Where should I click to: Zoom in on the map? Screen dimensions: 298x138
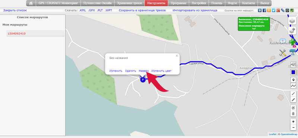coord(294,122)
